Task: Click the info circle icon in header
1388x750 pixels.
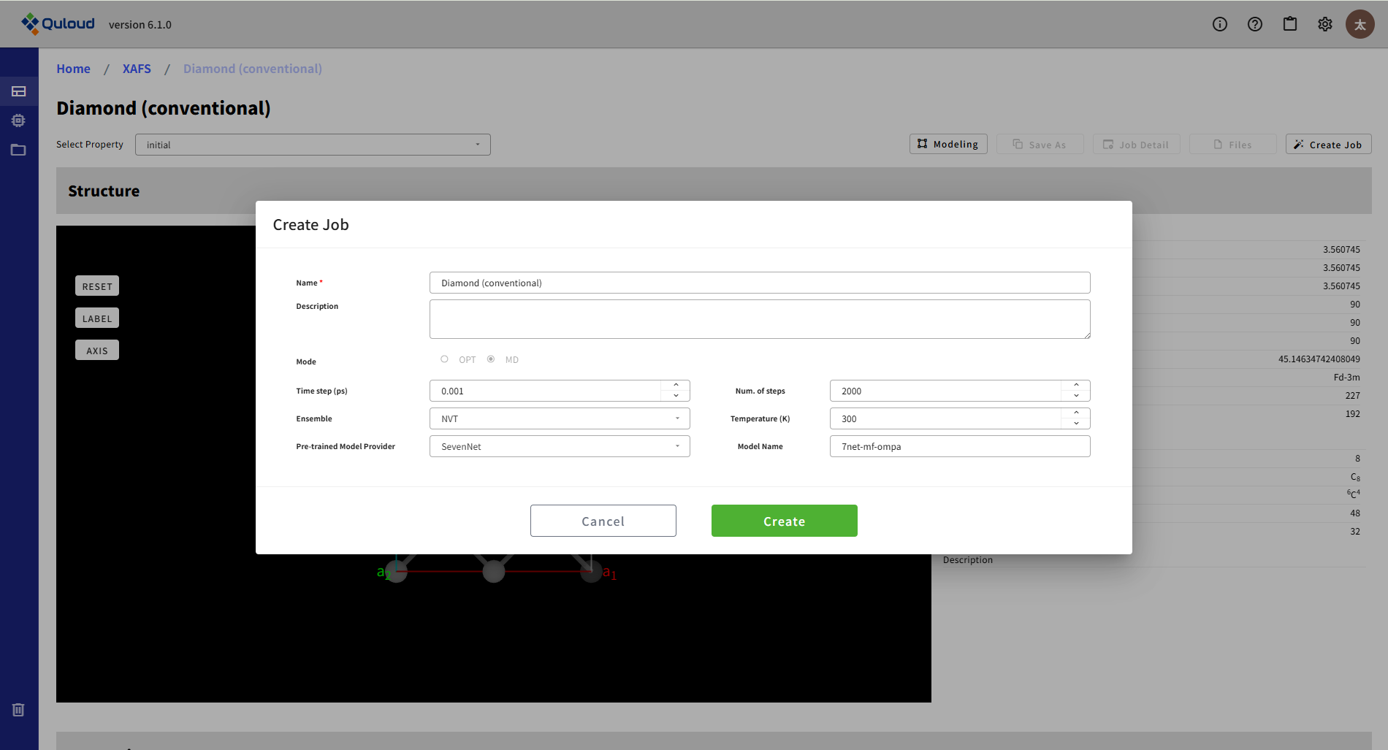Action: click(x=1219, y=24)
